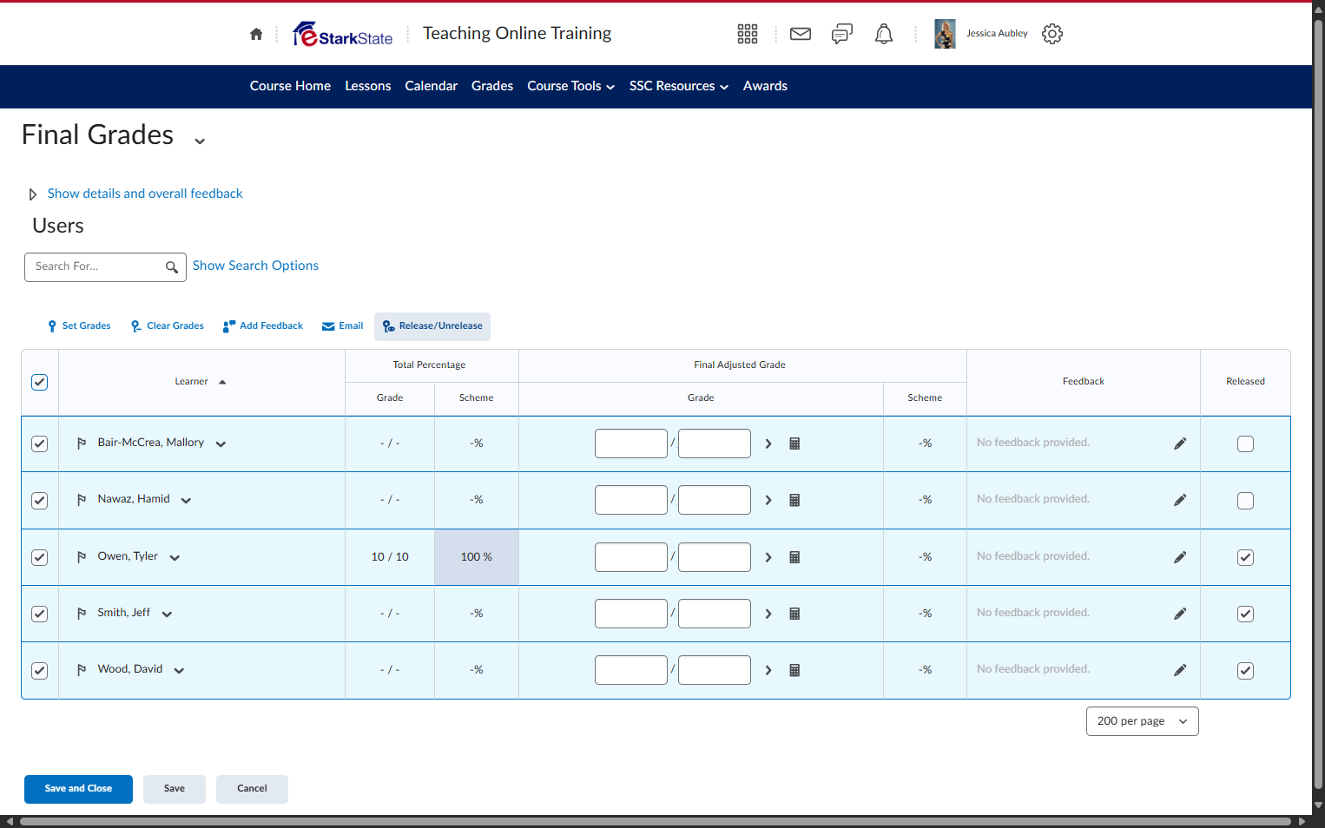Go to Lessons in the navbar
The height and width of the screenshot is (828, 1325).
click(x=368, y=86)
